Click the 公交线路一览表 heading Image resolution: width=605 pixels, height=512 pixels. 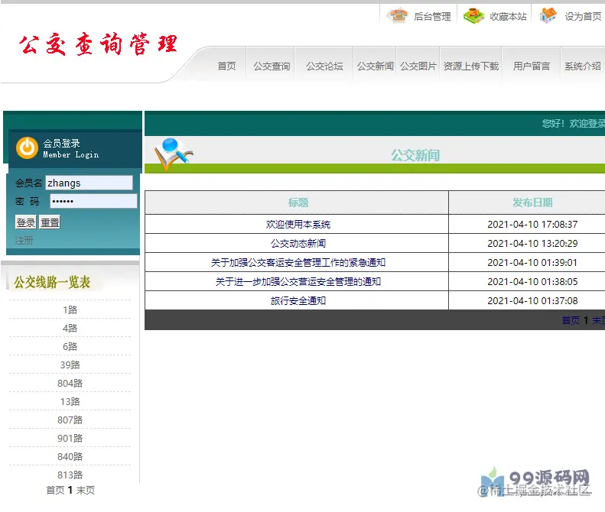(52, 282)
